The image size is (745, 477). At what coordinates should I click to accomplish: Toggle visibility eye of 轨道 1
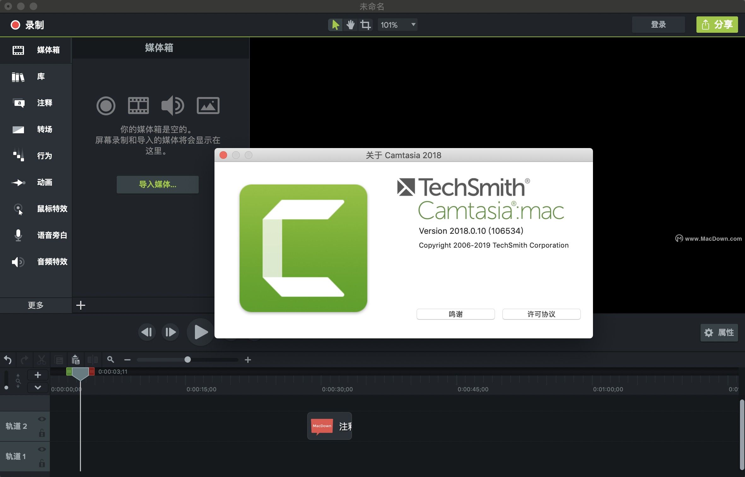tap(42, 449)
